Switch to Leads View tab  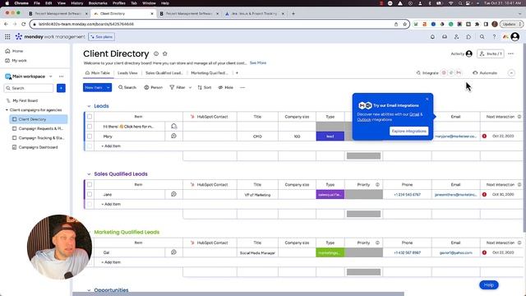[x=127, y=73]
